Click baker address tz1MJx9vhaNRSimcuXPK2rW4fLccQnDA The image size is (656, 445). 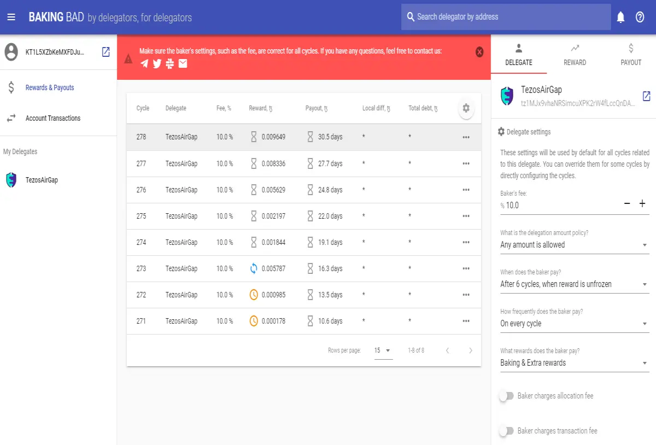[x=578, y=103]
